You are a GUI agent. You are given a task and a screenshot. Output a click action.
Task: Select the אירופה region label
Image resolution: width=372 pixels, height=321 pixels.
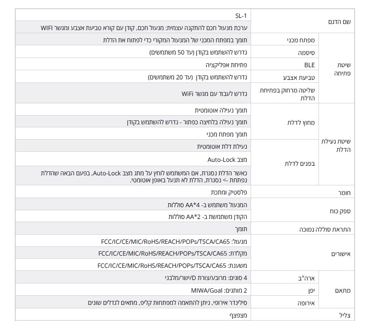(307, 303)
